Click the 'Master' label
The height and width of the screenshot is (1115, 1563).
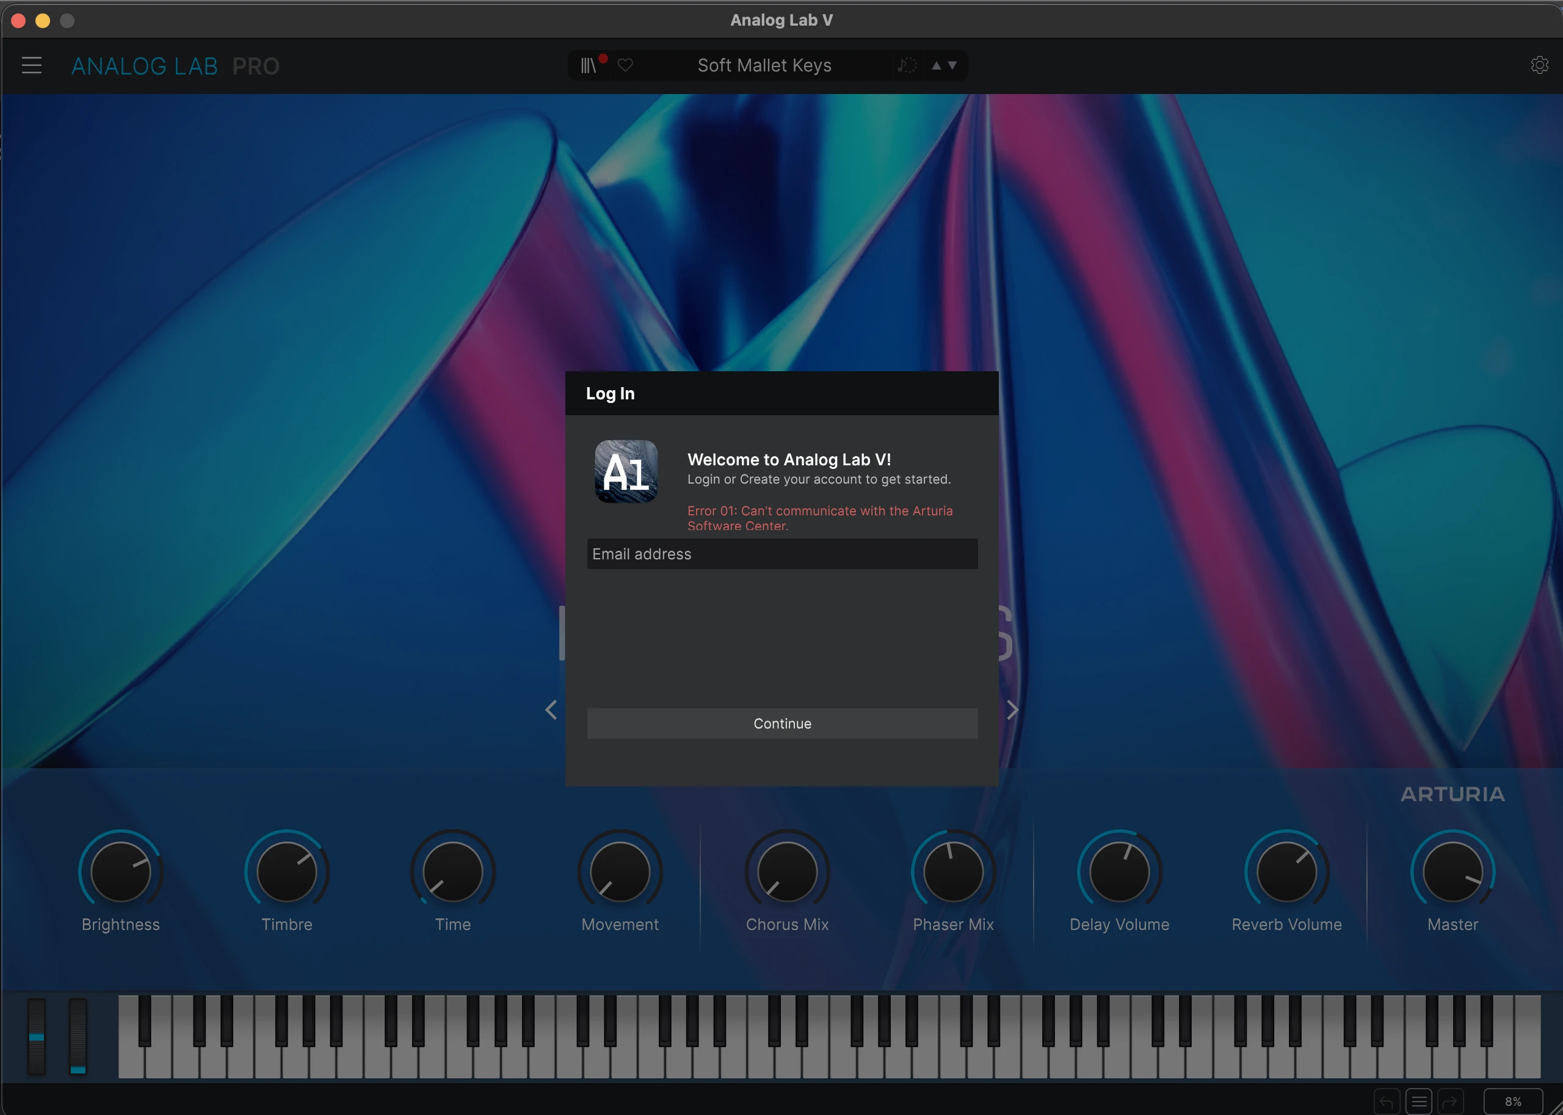[x=1453, y=925]
